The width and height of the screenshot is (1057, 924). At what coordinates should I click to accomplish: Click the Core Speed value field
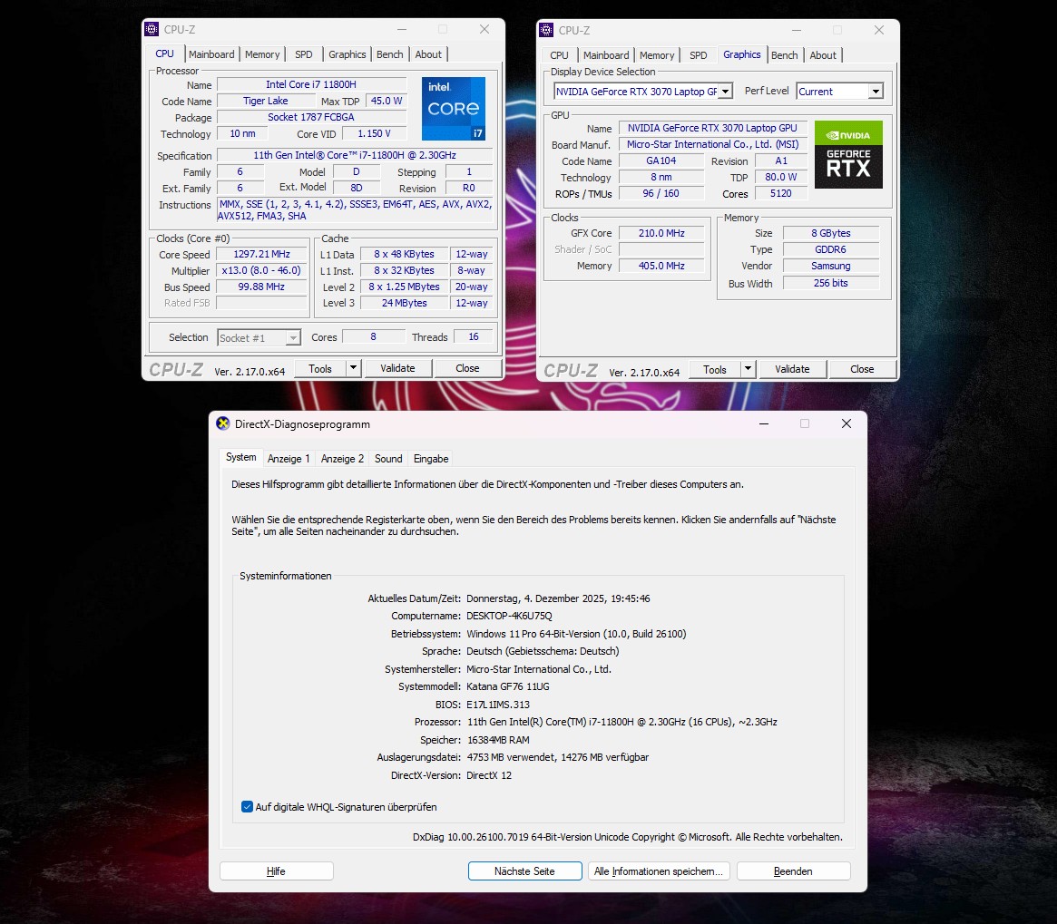[x=261, y=254]
